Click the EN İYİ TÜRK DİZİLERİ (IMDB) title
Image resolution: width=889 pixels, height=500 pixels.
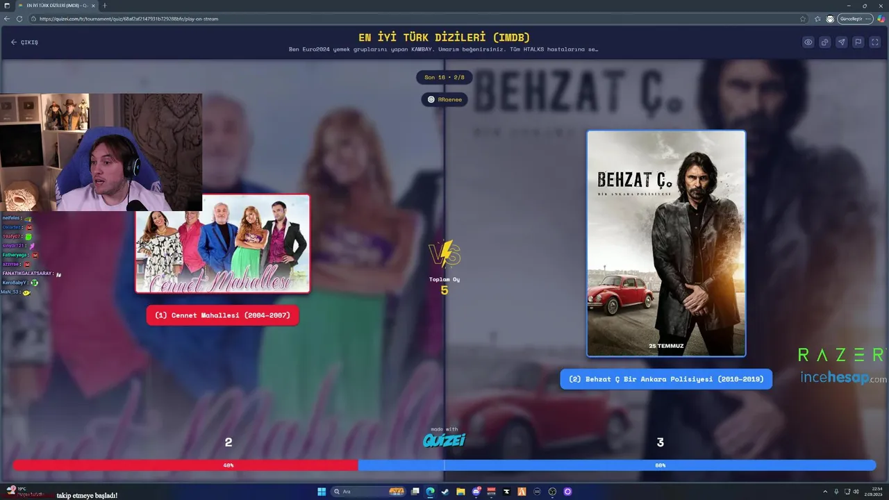[444, 37]
